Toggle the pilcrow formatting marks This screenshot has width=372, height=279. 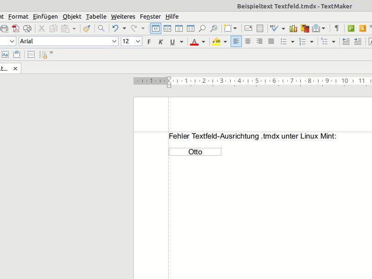(x=336, y=28)
